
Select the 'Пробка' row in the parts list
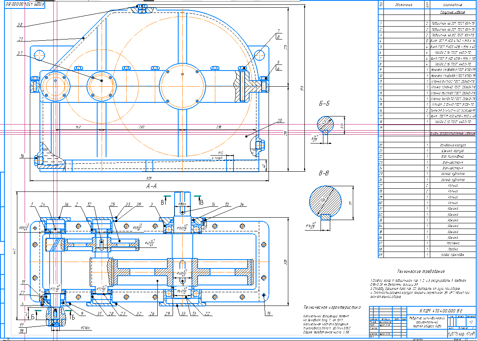tap(427, 249)
